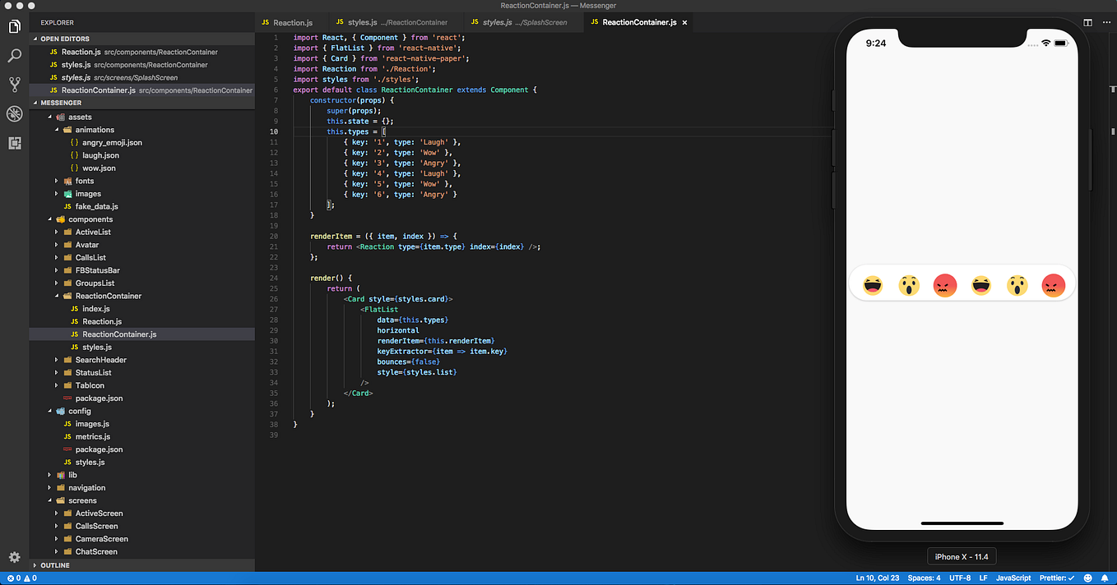This screenshot has width=1117, height=585.
Task: Change indentation via Spaces: 4 control
Action: click(x=923, y=578)
